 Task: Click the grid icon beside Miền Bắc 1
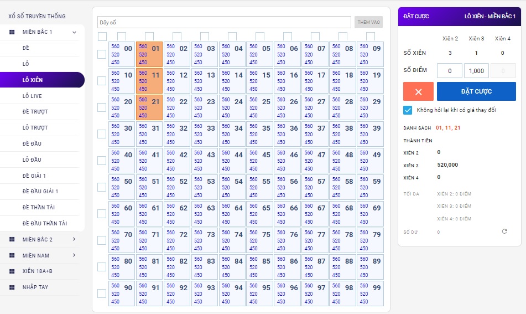tap(12, 32)
